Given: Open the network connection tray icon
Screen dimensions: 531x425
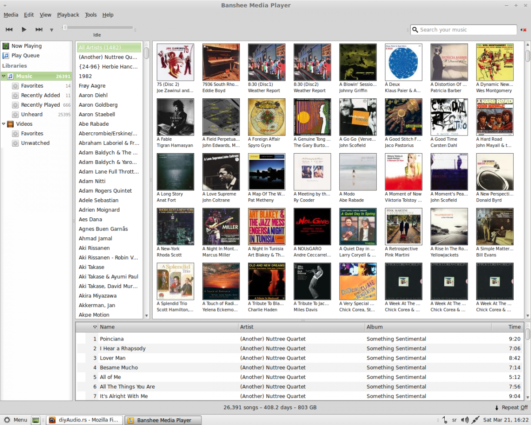Looking at the screenshot, I should click(x=476, y=420).
